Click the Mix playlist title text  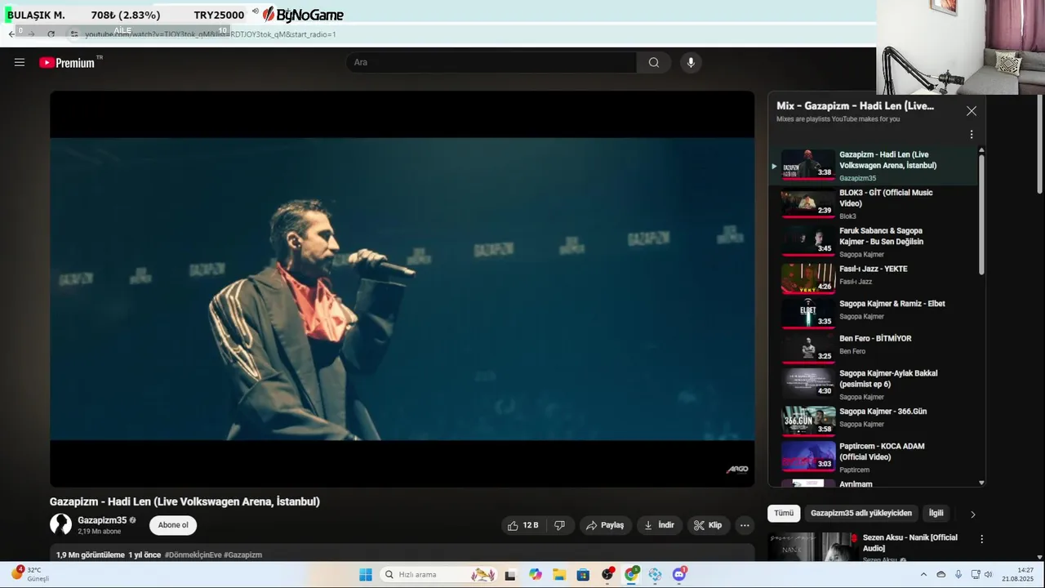(x=855, y=106)
